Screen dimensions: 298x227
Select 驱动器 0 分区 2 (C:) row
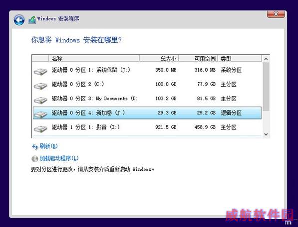tap(147, 84)
